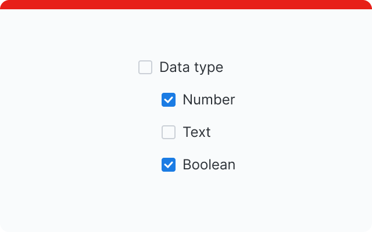
Task: Select all options via Data type checkbox
Action: point(145,67)
